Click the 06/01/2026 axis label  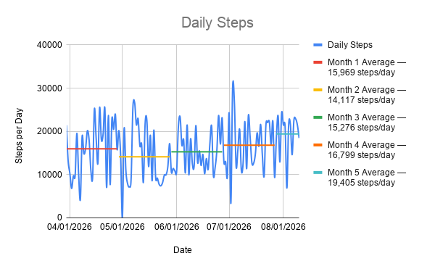tap(176, 227)
